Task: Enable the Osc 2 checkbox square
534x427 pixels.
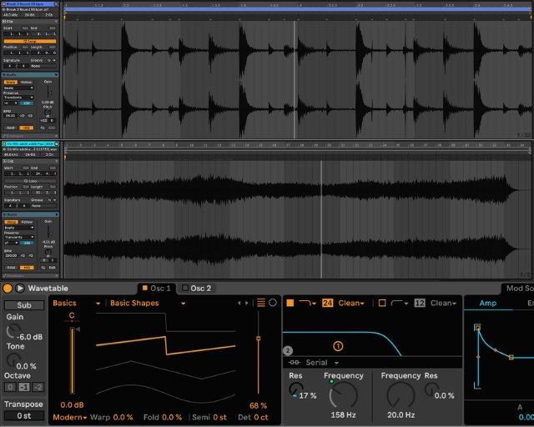Action: click(185, 288)
